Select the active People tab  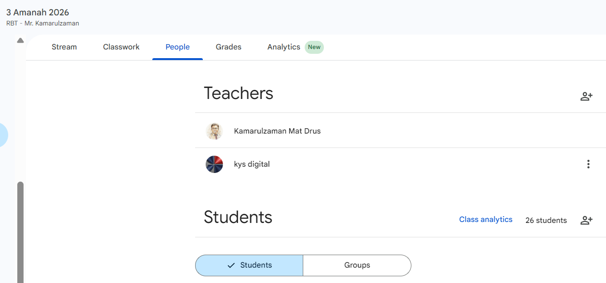[177, 47]
